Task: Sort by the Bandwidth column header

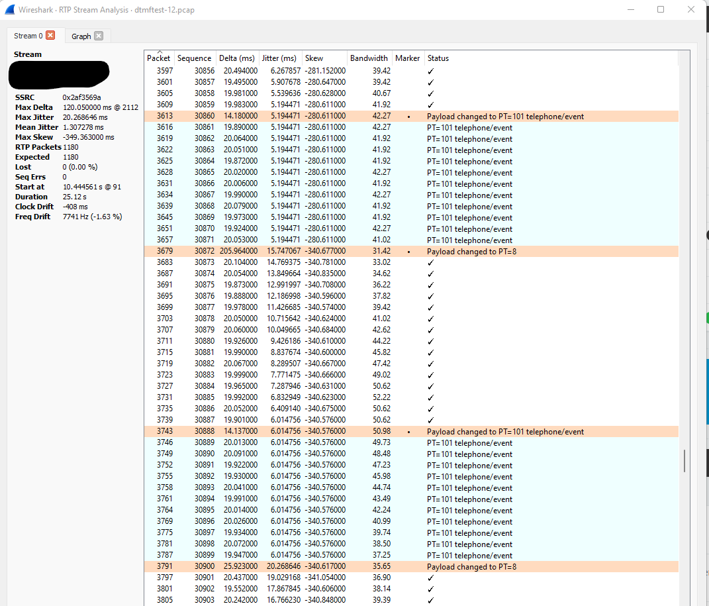Action: point(369,58)
